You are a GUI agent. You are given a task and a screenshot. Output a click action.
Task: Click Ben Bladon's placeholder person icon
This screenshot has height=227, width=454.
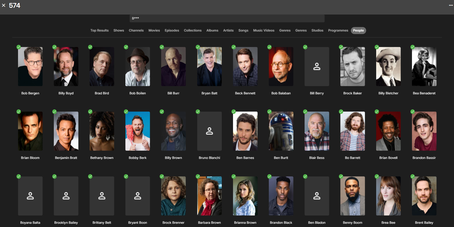(317, 196)
